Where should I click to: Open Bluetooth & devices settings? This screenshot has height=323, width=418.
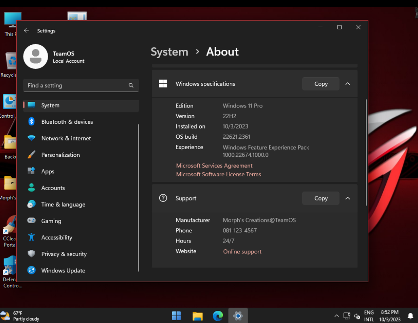click(81, 122)
